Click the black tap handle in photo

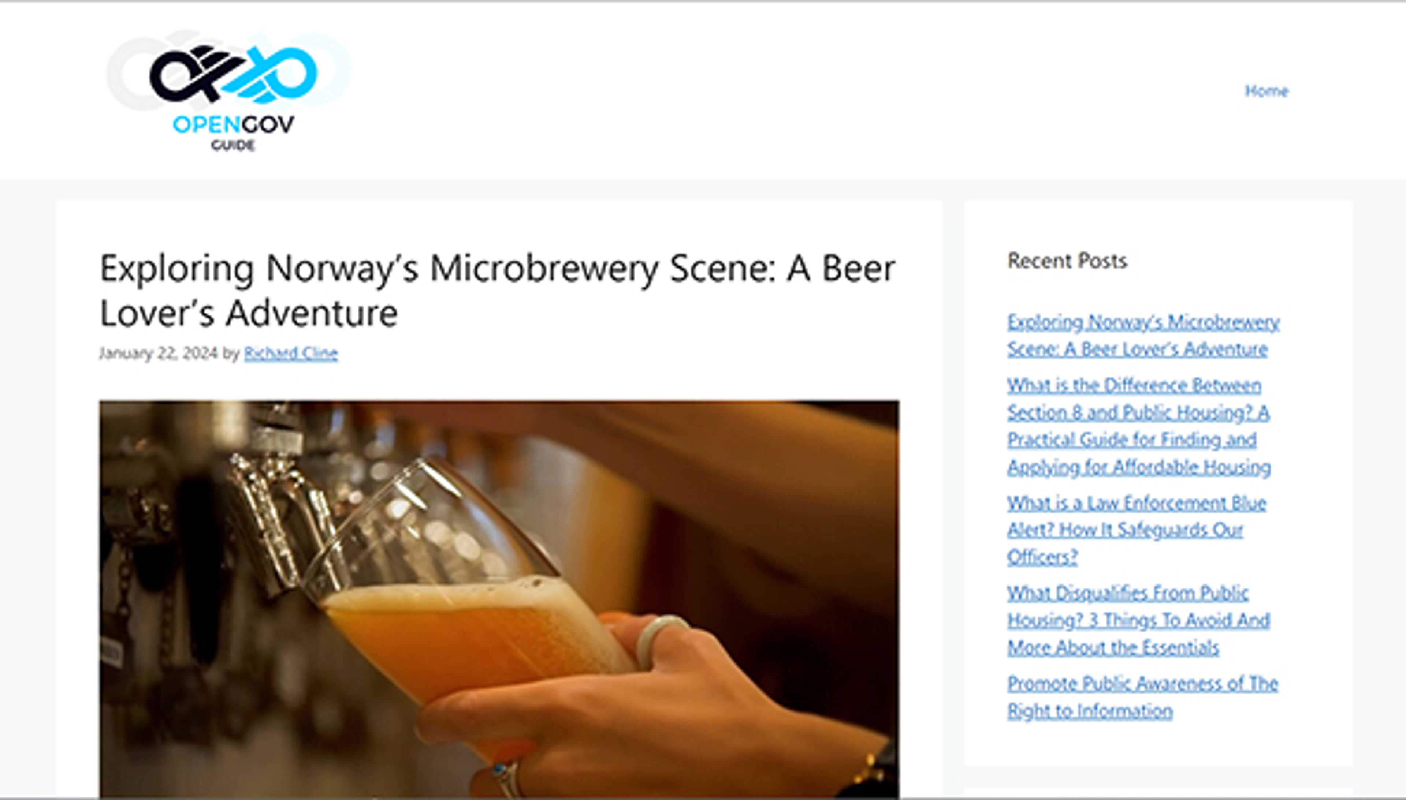(201, 566)
